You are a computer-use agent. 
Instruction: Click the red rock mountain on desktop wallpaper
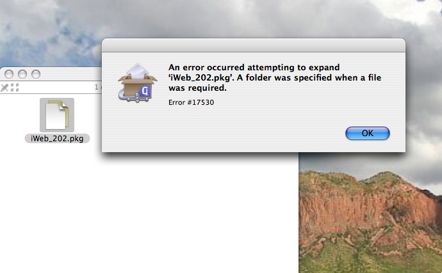[x=366, y=205]
